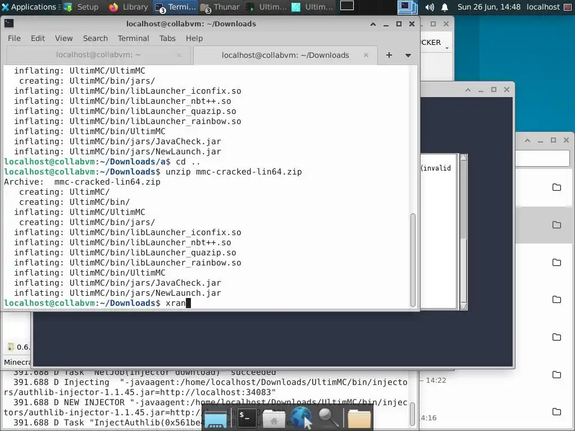Image resolution: width=575 pixels, height=431 pixels.
Task: Open the CKER dropdown arrow behind the terminal
Action: pos(447,48)
